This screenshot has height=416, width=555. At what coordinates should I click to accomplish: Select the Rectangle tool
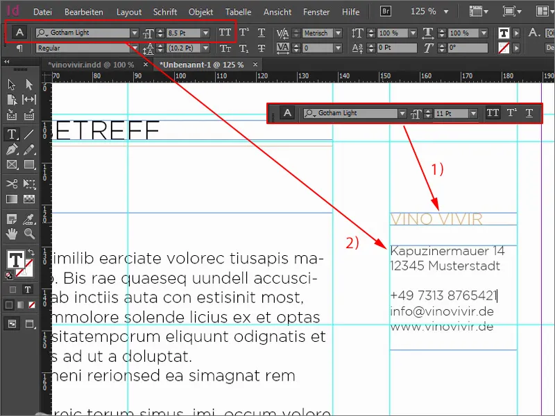coord(29,164)
